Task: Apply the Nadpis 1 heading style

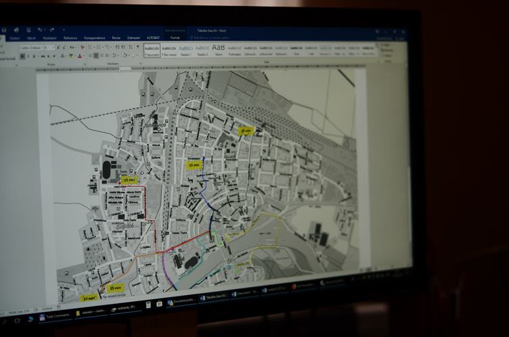Action: pos(185,49)
